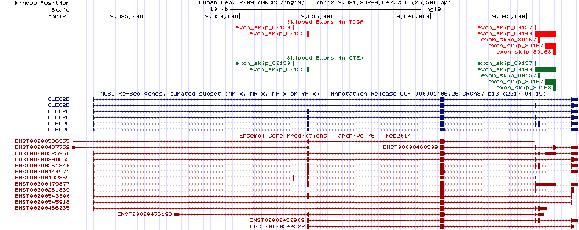Viewport: 579px width, 230px height.
Task: Click the red exon_skip_80133 label in TCGA track
Action: point(277,34)
